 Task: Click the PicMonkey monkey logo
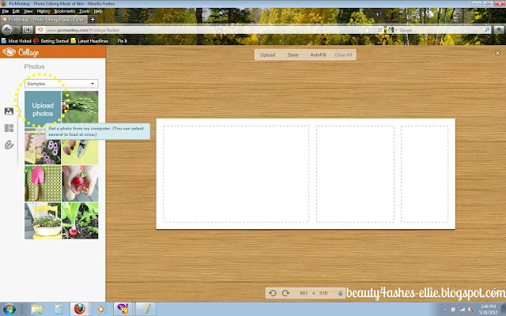pyautogui.click(x=9, y=52)
